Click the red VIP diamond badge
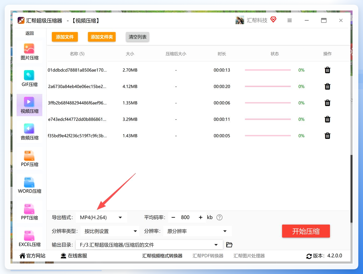This screenshot has height=274, width=363. pos(273,20)
